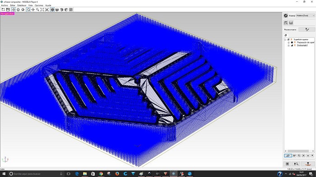
Task: Open the Windows Start menu
Action: (4, 174)
